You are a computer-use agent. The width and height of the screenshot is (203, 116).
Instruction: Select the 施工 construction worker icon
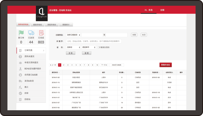click(x=20, y=87)
